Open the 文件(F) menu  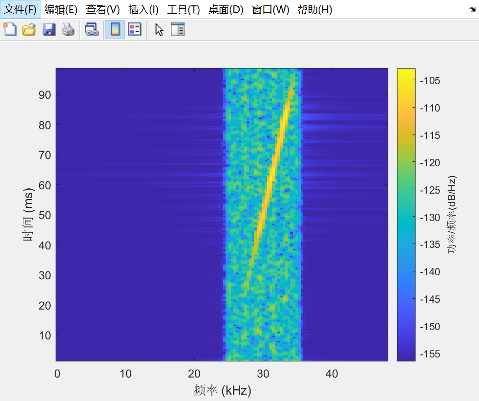pos(20,9)
